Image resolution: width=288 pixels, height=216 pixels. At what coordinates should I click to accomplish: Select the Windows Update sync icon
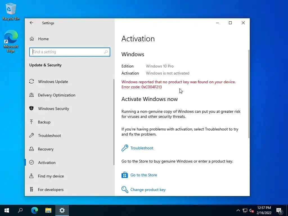coord(31,81)
